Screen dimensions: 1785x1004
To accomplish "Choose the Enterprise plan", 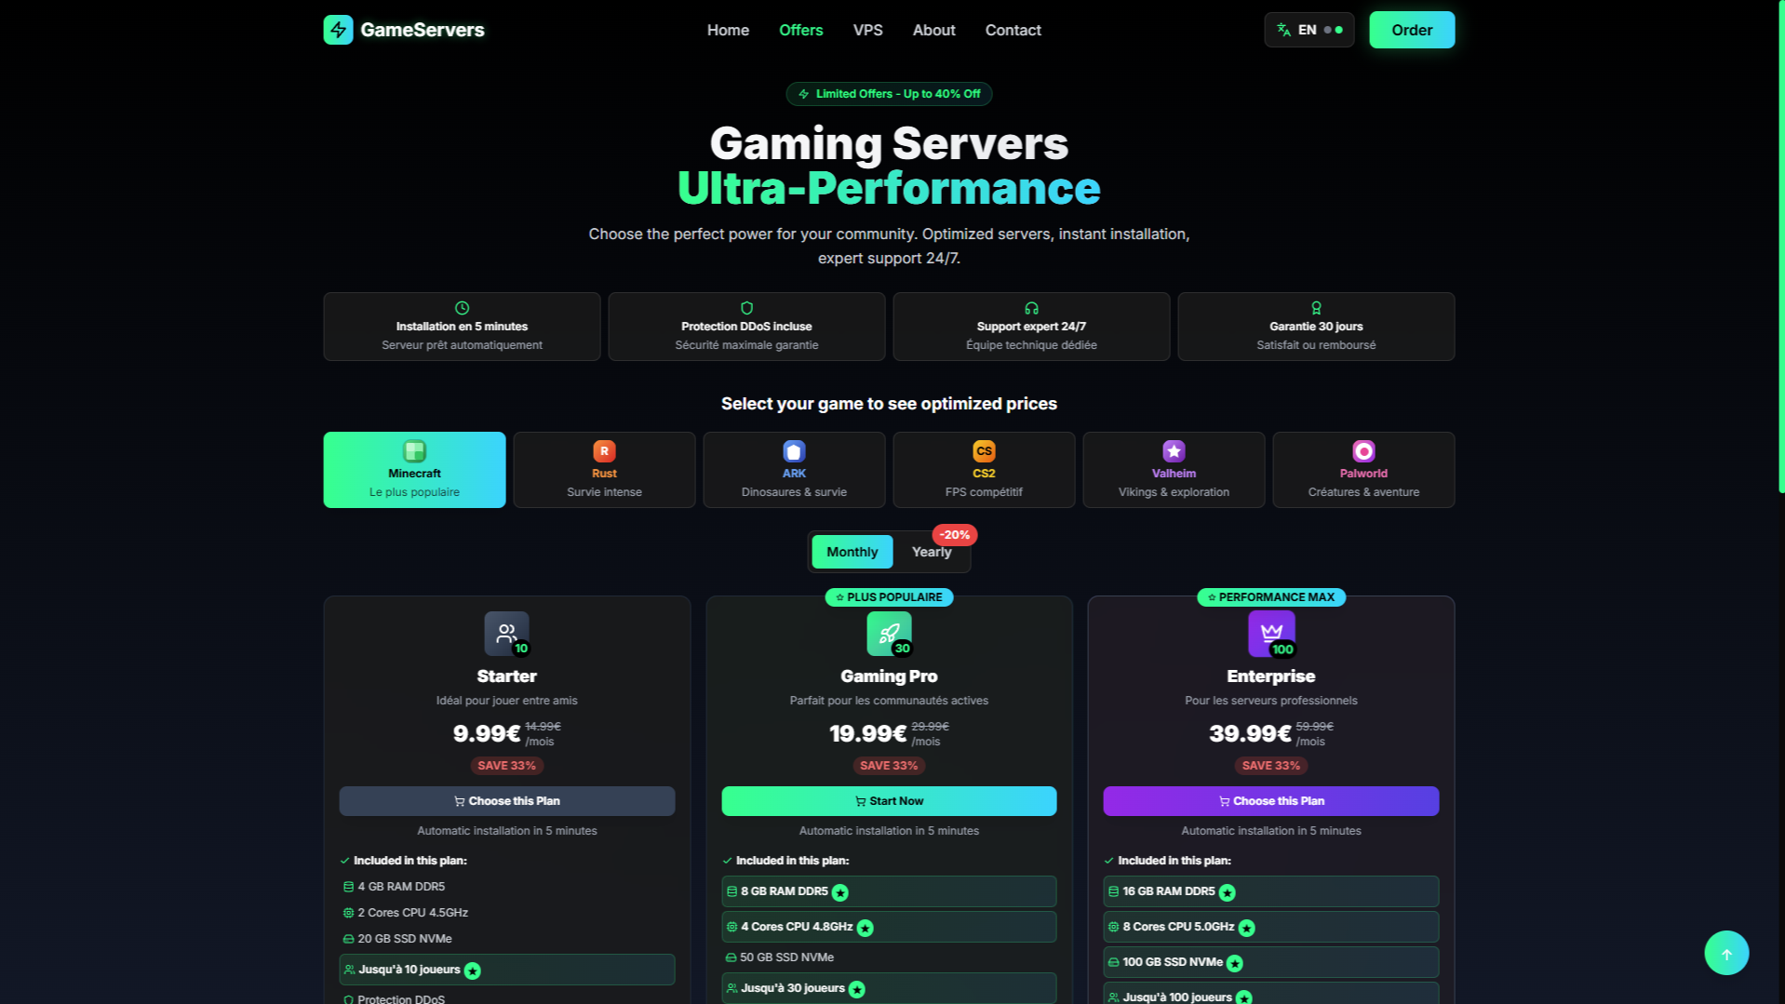I will pos(1270,801).
